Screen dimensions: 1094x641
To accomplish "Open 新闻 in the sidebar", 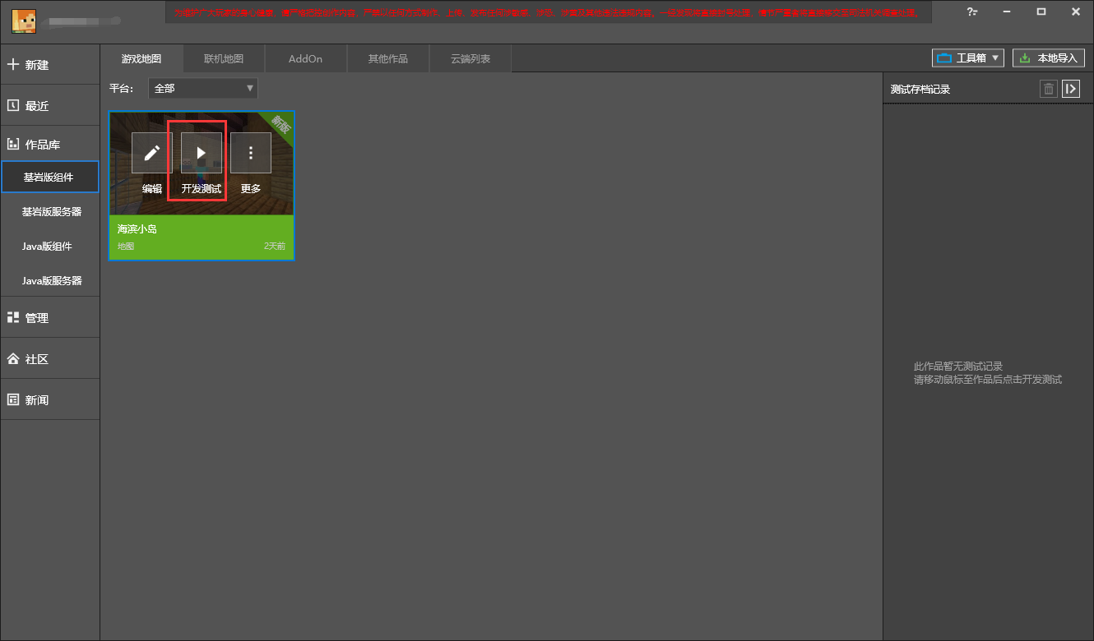I will 49,399.
